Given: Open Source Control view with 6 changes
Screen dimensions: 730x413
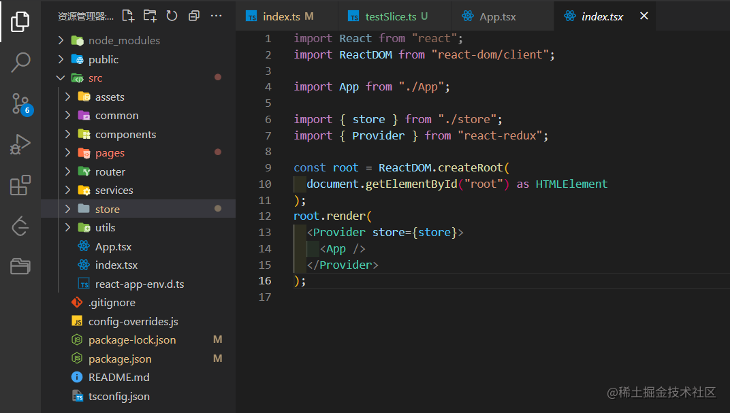Looking at the screenshot, I should (21, 103).
